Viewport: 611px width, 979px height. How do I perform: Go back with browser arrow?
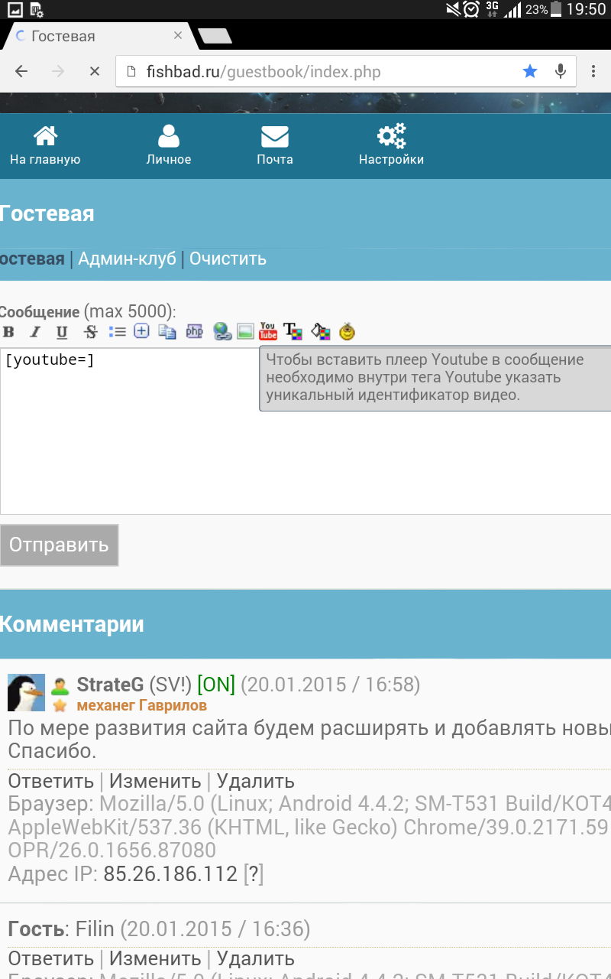(21, 71)
